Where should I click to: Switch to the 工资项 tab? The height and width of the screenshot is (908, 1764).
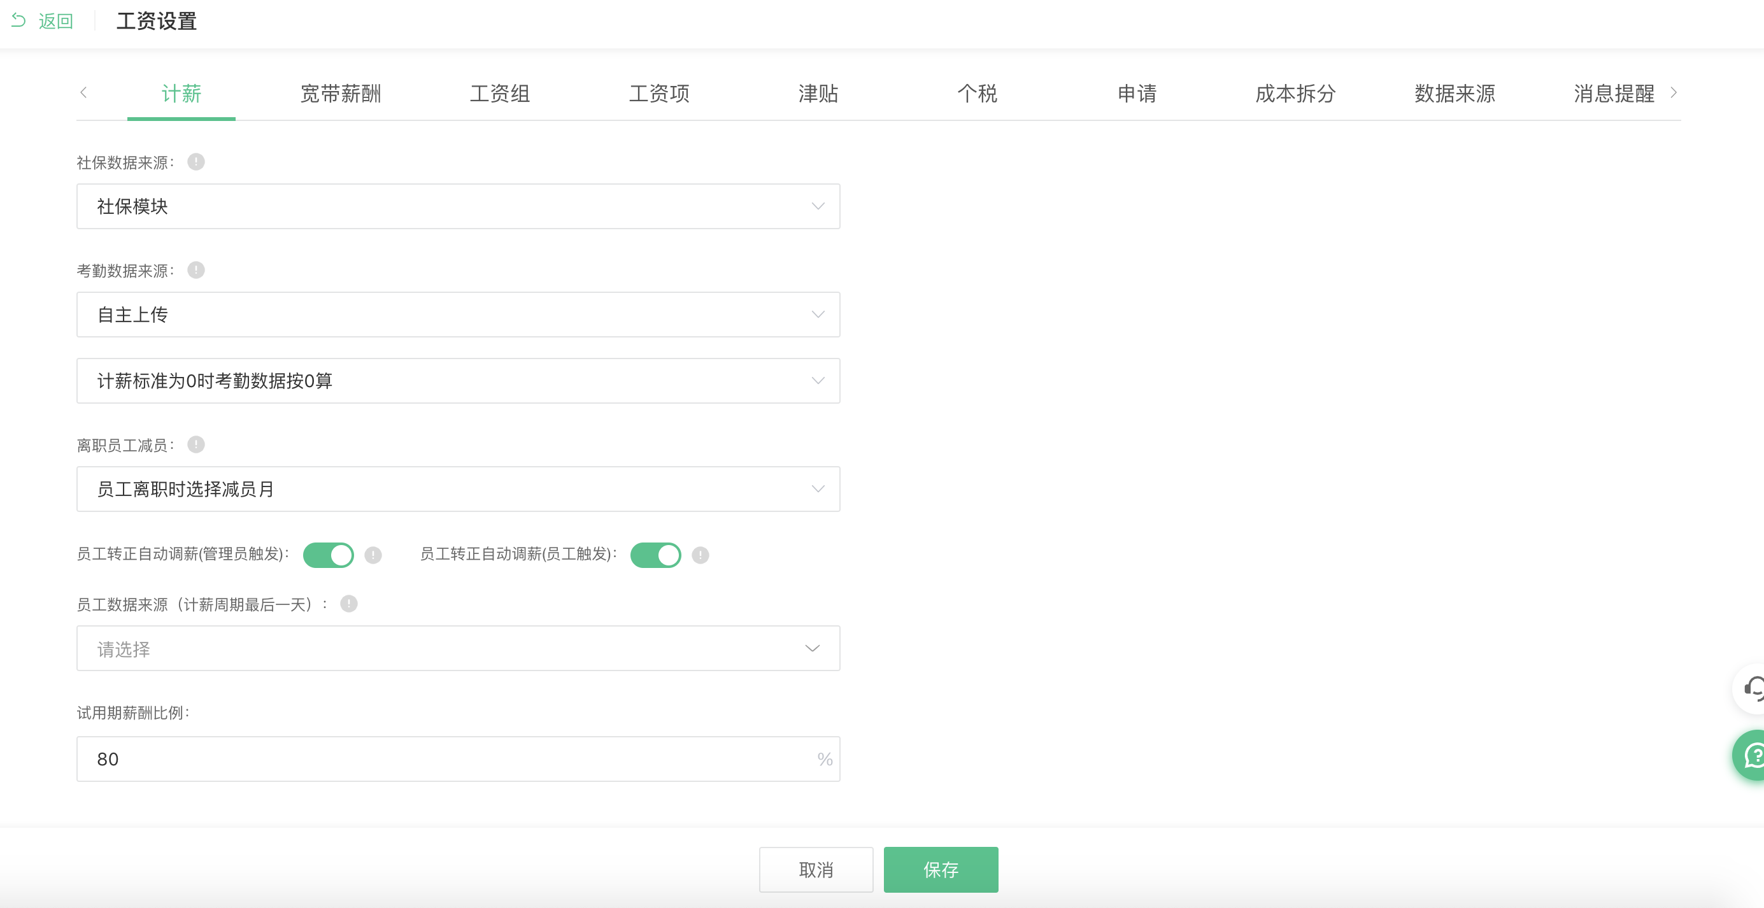tap(658, 94)
